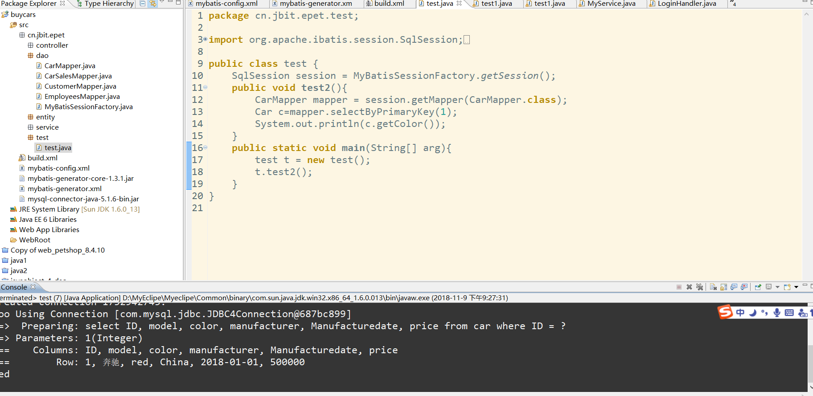Toggle Scroll Lock in Console toolbar
The height and width of the screenshot is (396, 813).
(723, 287)
